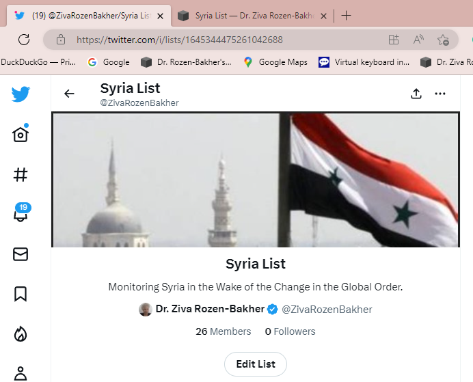The image size is (473, 382).
Task: Click the blue verified badge
Action: coord(273,310)
